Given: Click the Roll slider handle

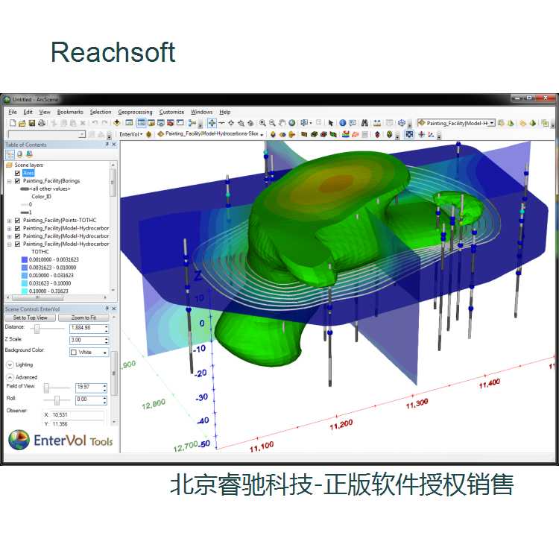Looking at the screenshot, I should [57, 401].
